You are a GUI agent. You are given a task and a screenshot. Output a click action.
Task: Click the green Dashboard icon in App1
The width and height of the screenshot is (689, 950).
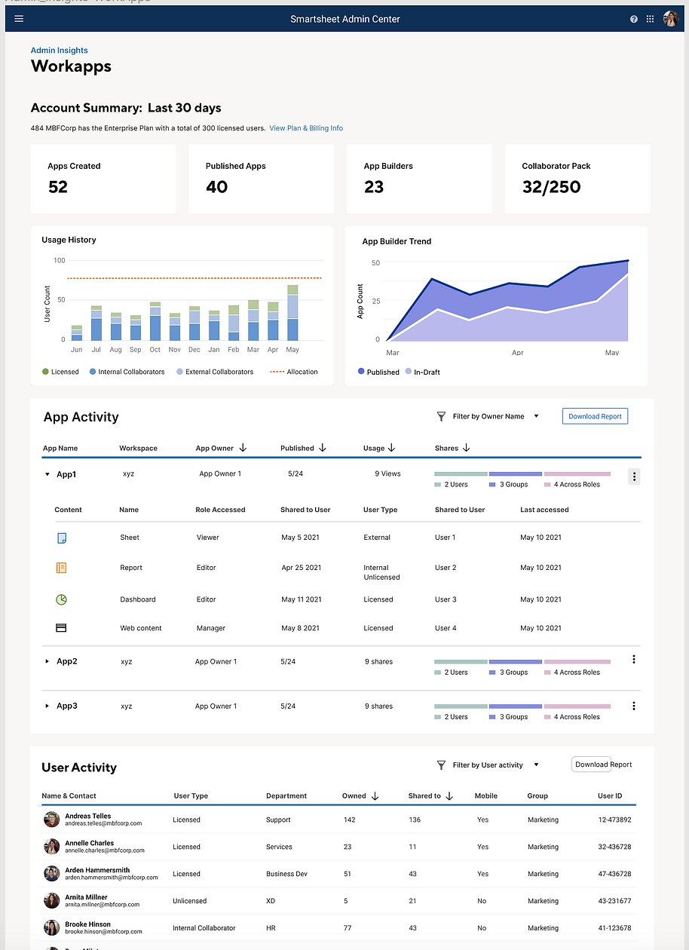click(x=62, y=599)
